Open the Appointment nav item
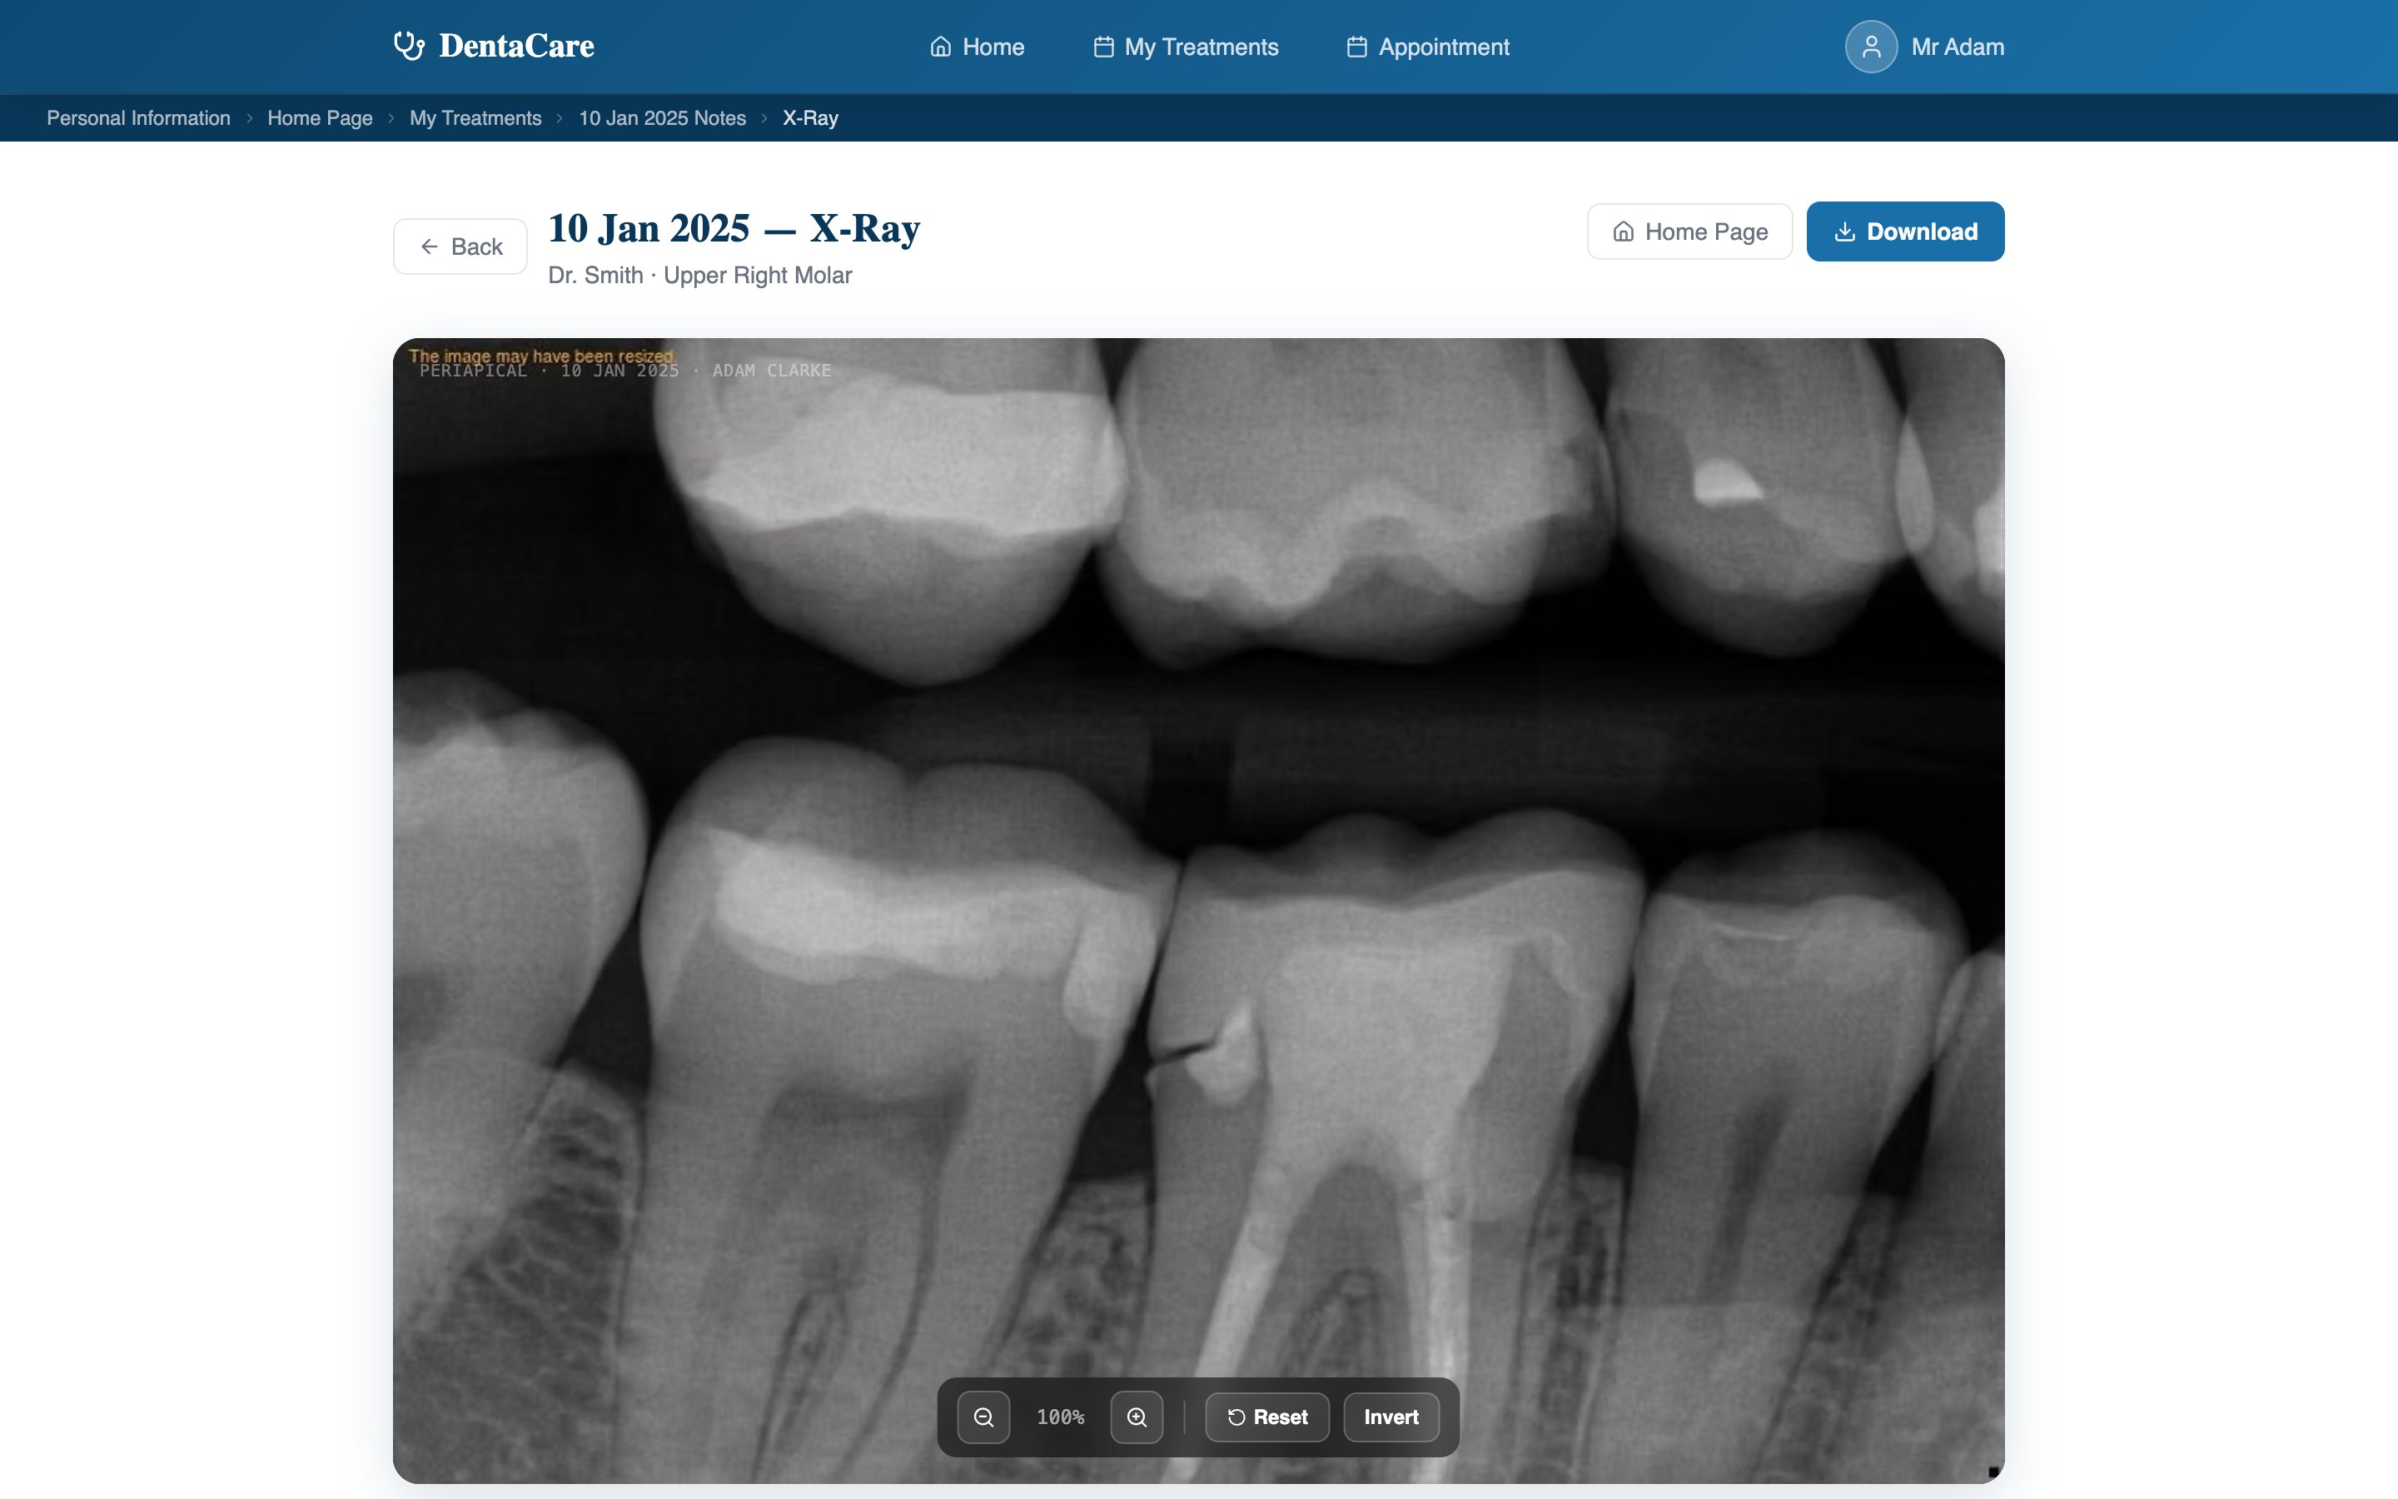The image size is (2398, 1499). pos(1427,47)
